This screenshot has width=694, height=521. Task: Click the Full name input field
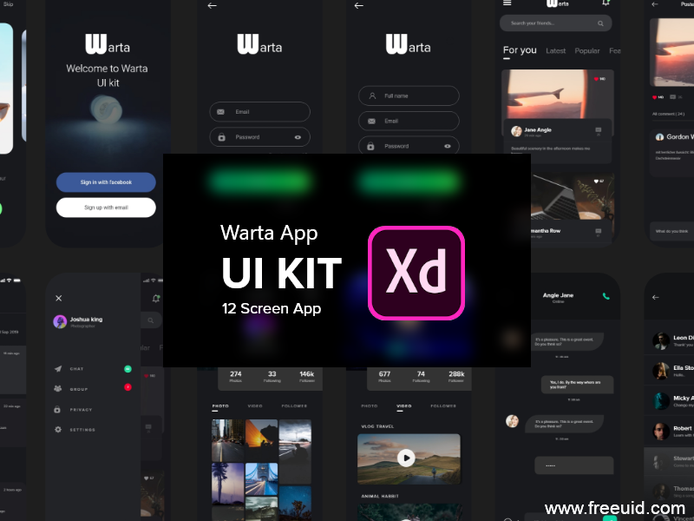409,96
